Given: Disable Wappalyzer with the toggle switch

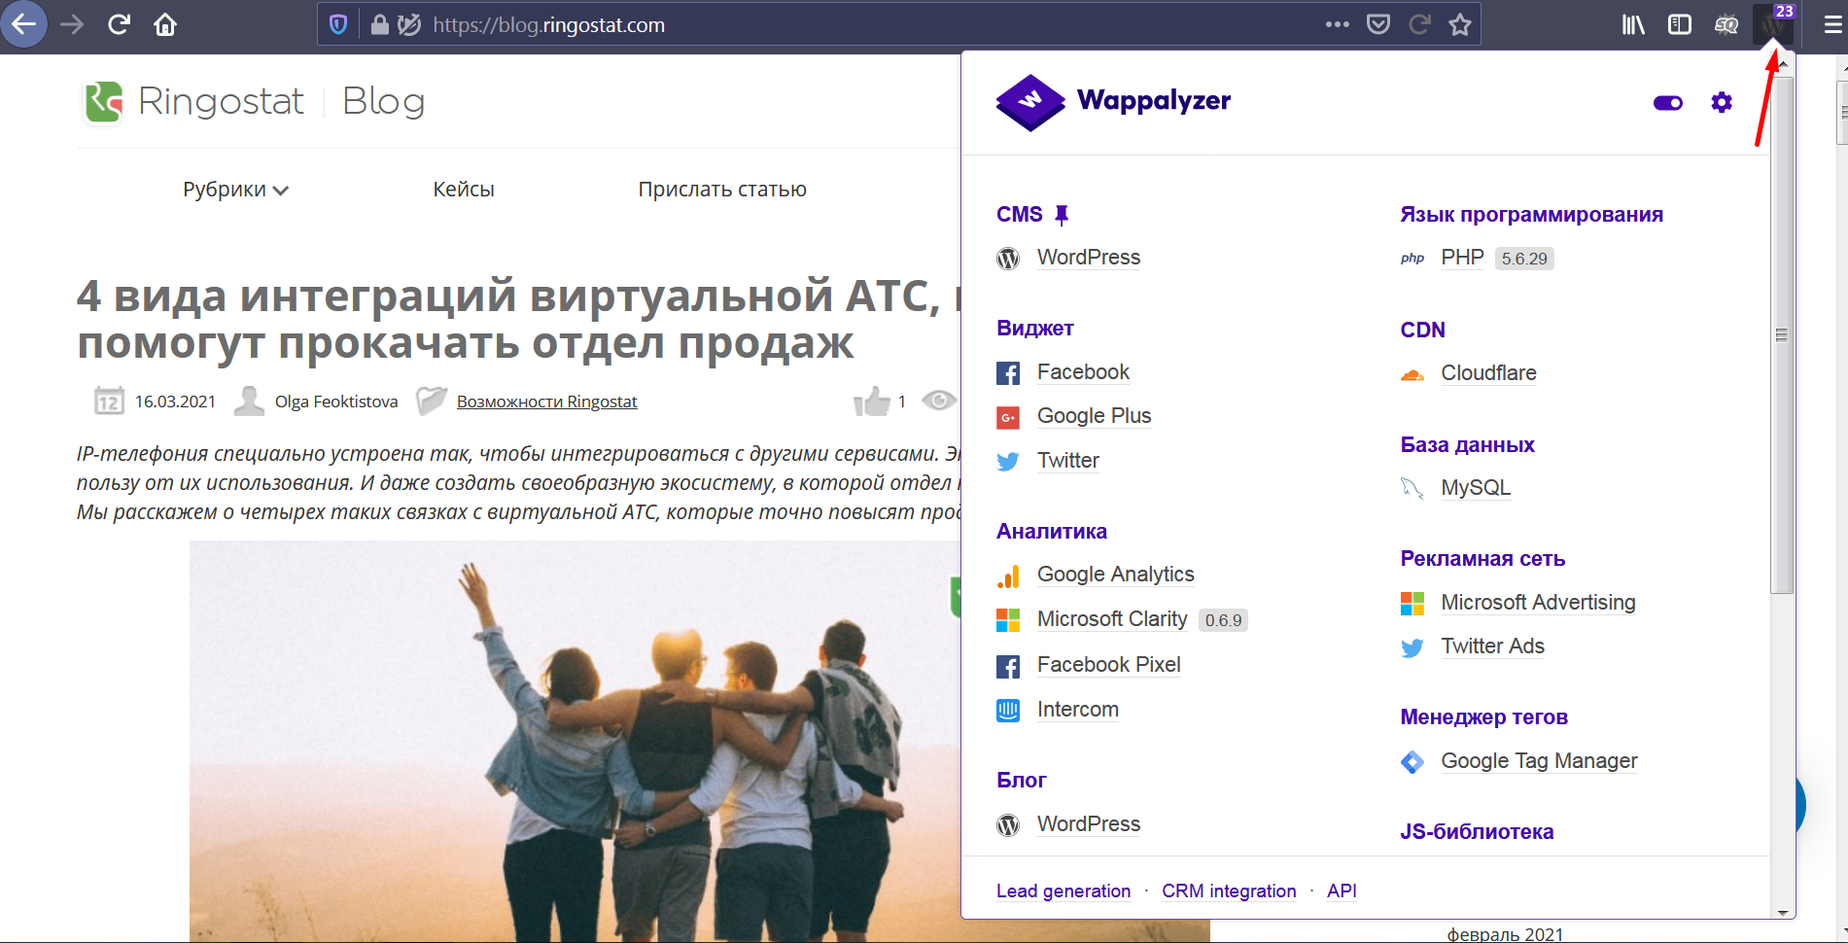Looking at the screenshot, I should 1667,102.
